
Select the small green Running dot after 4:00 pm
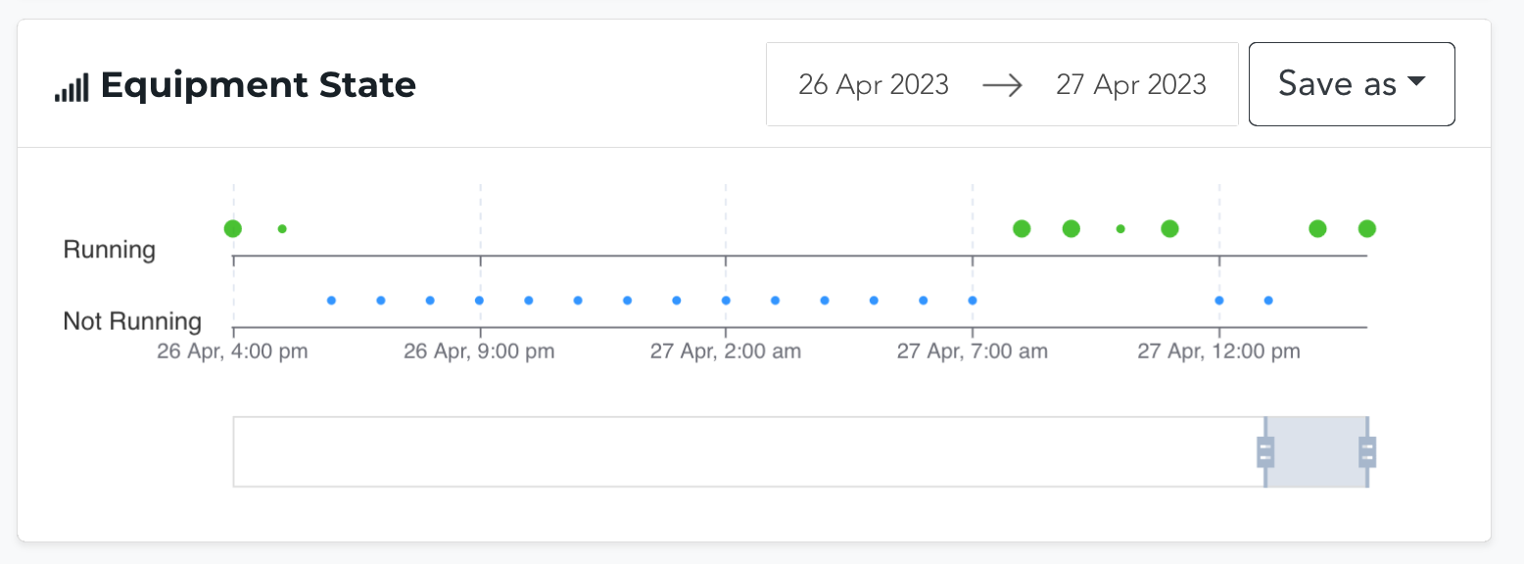coord(282,229)
